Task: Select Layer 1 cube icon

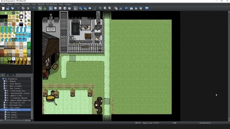Action: pos(55,8)
